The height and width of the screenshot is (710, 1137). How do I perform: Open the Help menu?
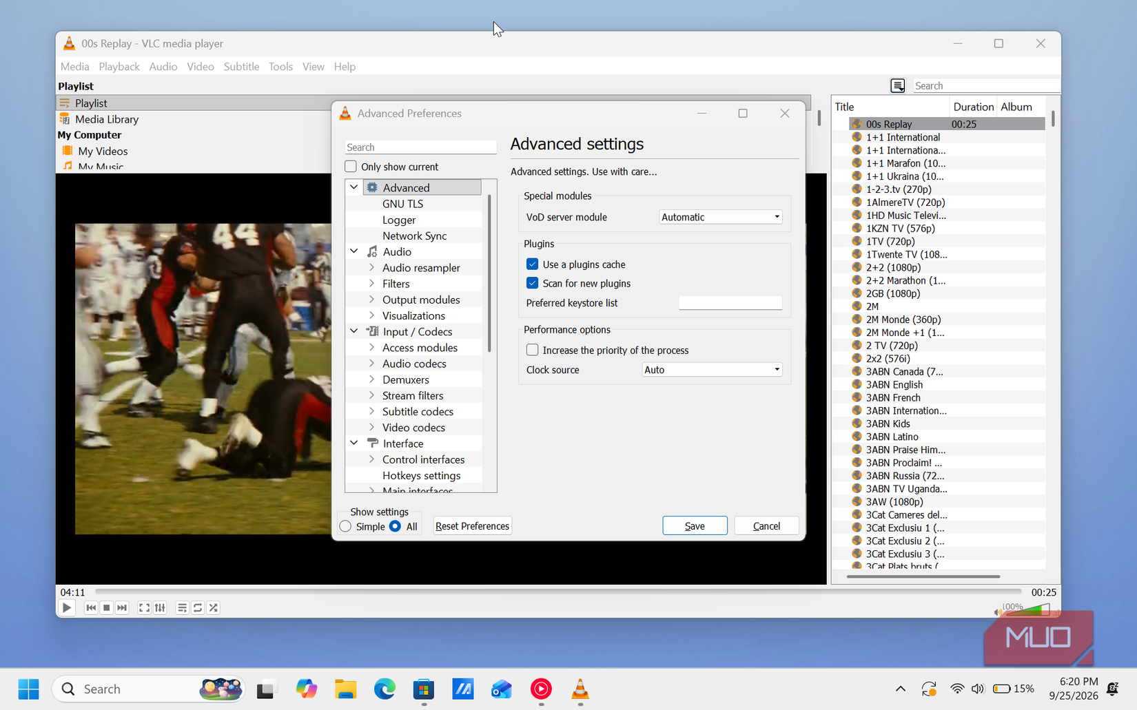pos(345,67)
